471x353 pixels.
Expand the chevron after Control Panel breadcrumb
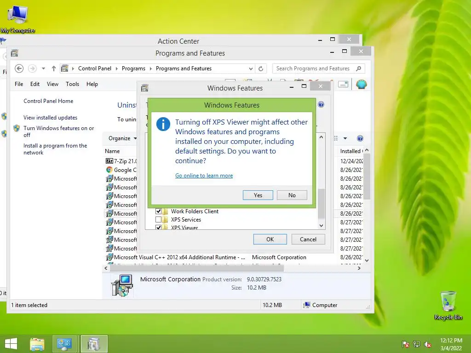[117, 68]
